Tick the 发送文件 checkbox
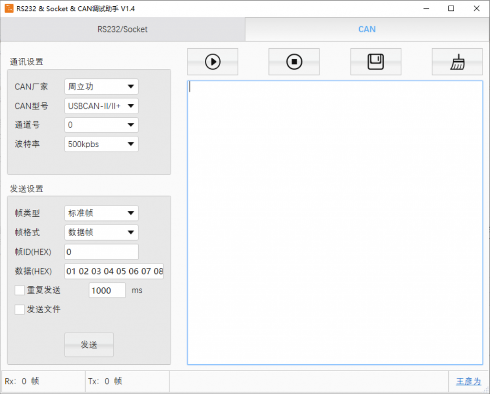 [20, 309]
